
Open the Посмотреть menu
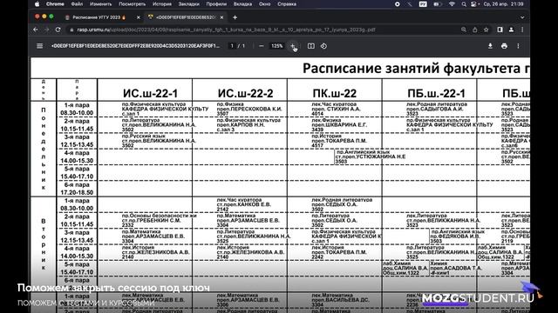[x=132, y=4]
